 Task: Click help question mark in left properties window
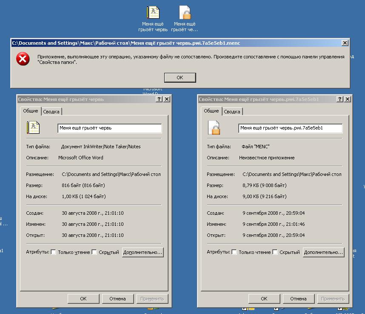(159, 99)
